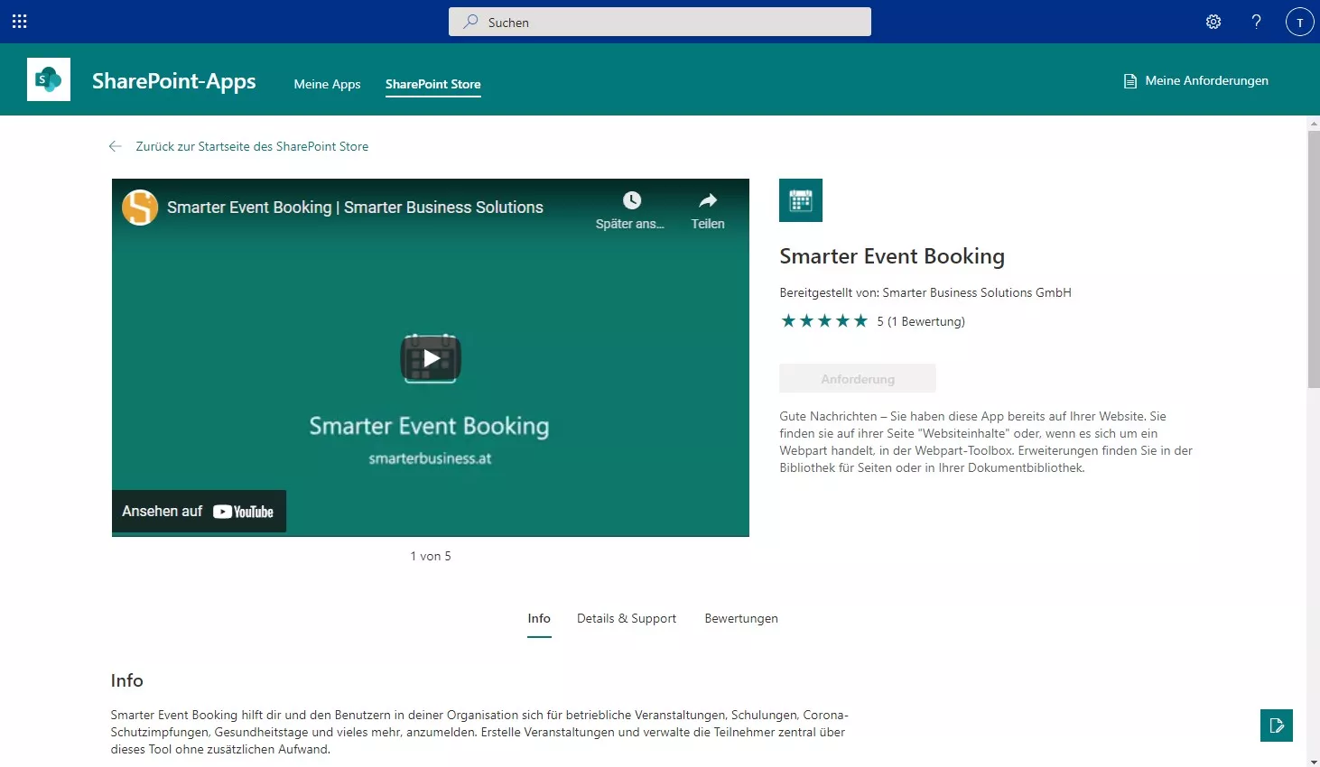Click the account avatar labeled T

coord(1299,21)
